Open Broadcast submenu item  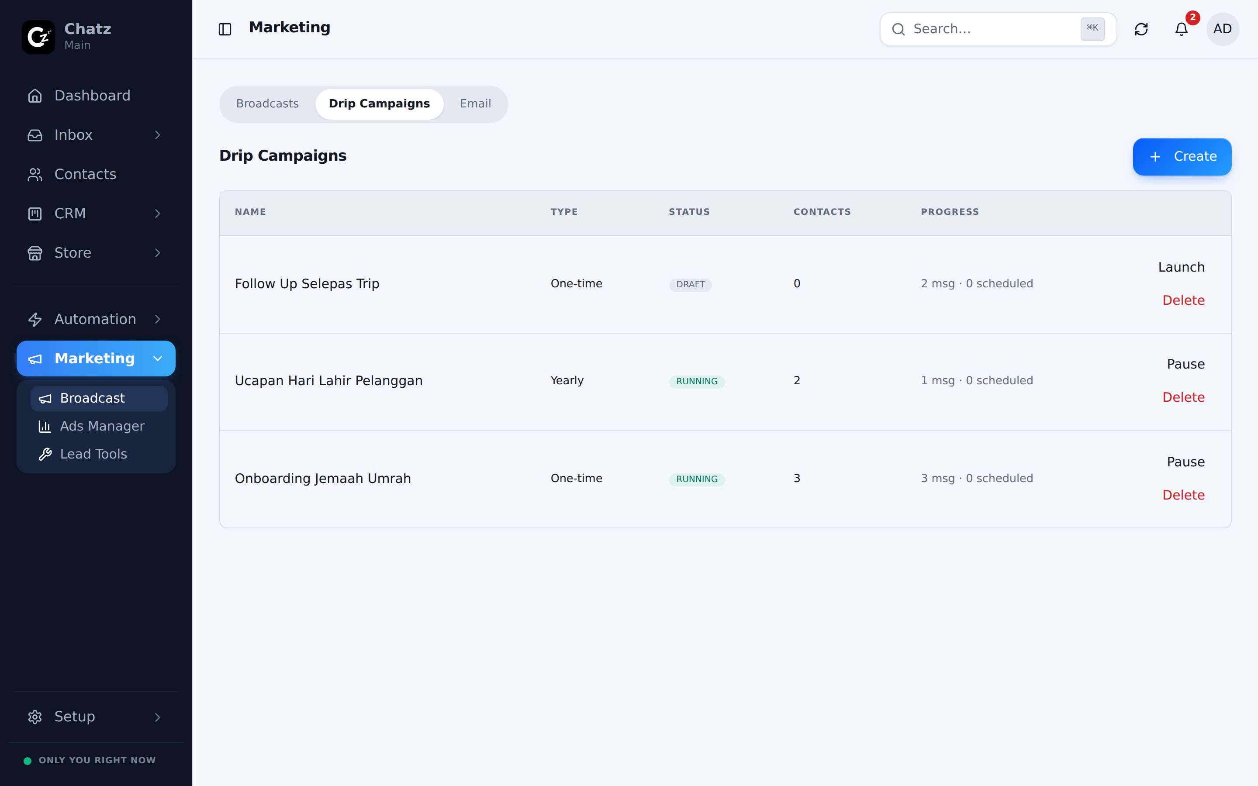(x=99, y=398)
